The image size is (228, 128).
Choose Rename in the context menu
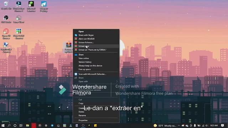click(x=96, y=116)
